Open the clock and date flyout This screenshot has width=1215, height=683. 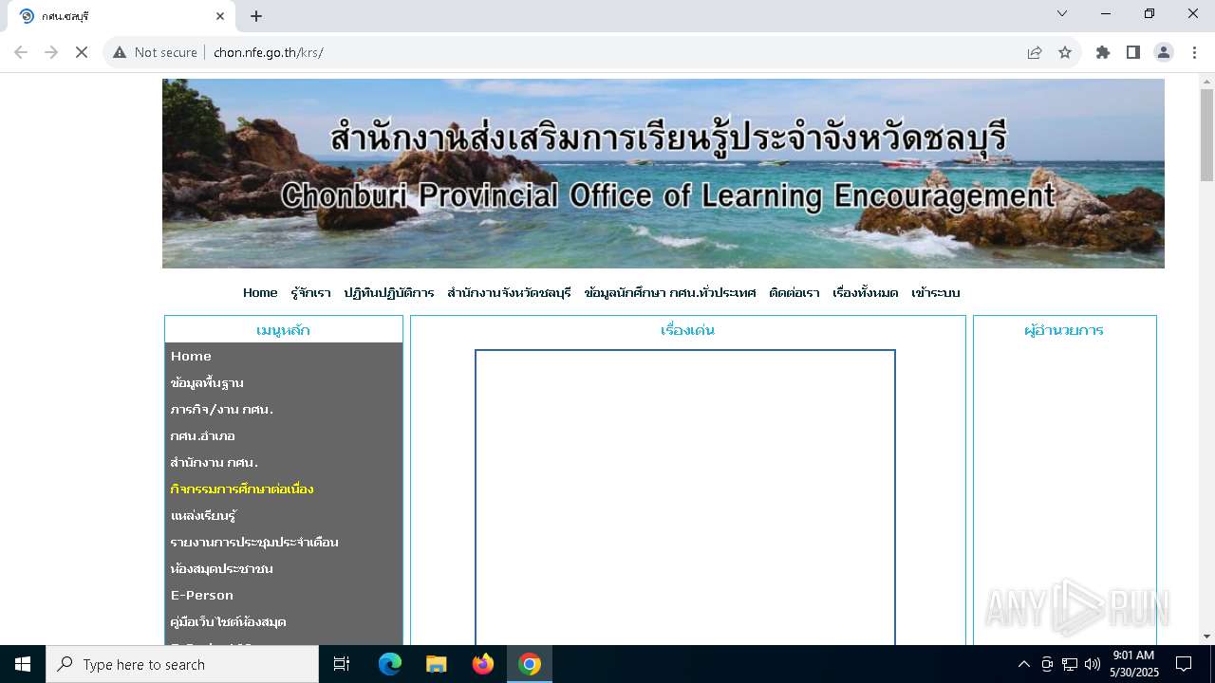pyautogui.click(x=1134, y=664)
